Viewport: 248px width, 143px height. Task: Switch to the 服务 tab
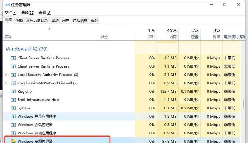pos(94,20)
